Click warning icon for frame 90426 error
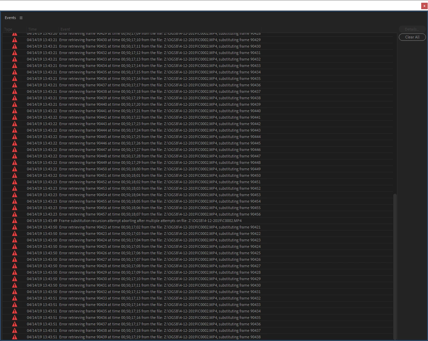Image resolution: width=428 pixels, height=341 pixels. tap(15, 253)
